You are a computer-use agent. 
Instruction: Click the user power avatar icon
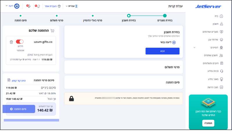point(17,6)
